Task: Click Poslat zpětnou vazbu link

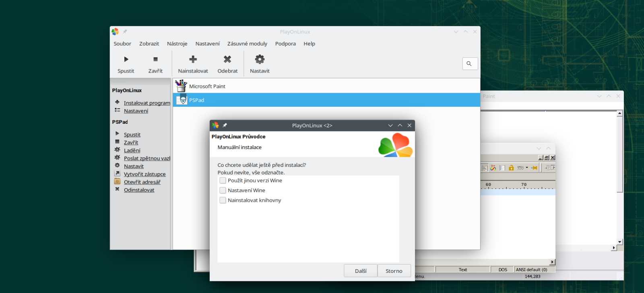Action: pyautogui.click(x=147, y=158)
